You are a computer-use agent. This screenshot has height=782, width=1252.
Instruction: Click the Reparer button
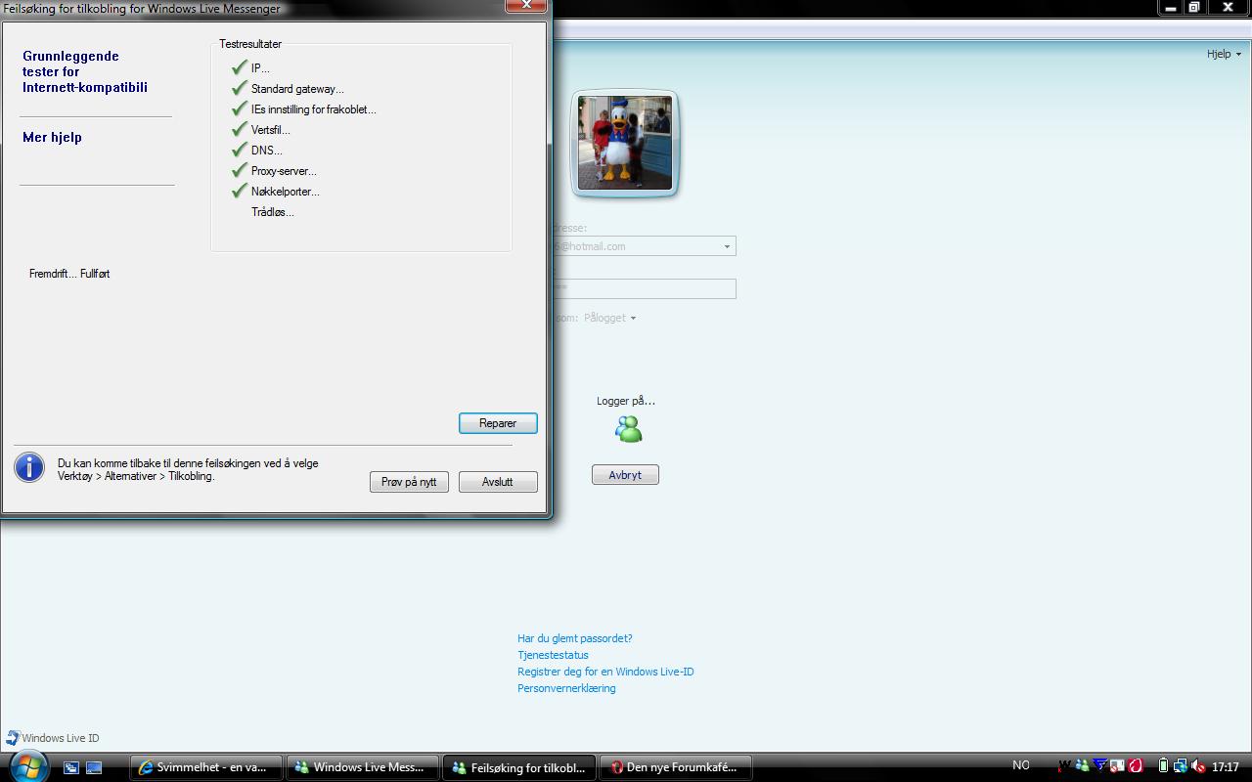[498, 423]
